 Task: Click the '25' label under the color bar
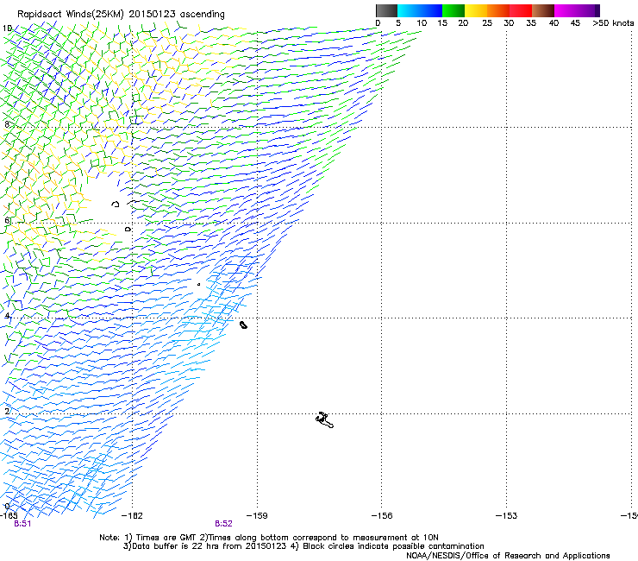486,23
